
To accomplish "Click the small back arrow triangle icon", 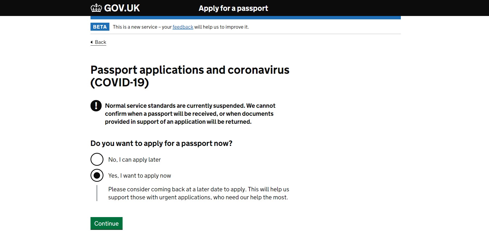I will click(92, 42).
